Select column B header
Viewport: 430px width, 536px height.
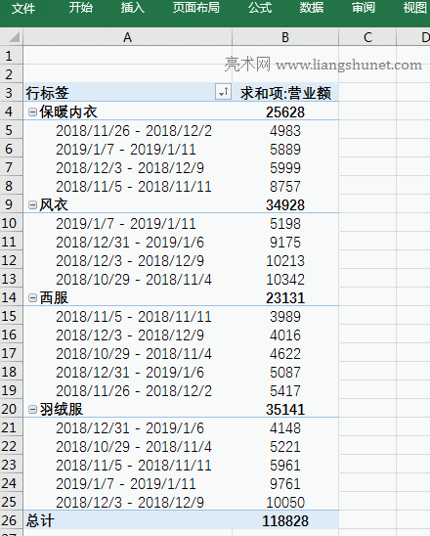285,37
